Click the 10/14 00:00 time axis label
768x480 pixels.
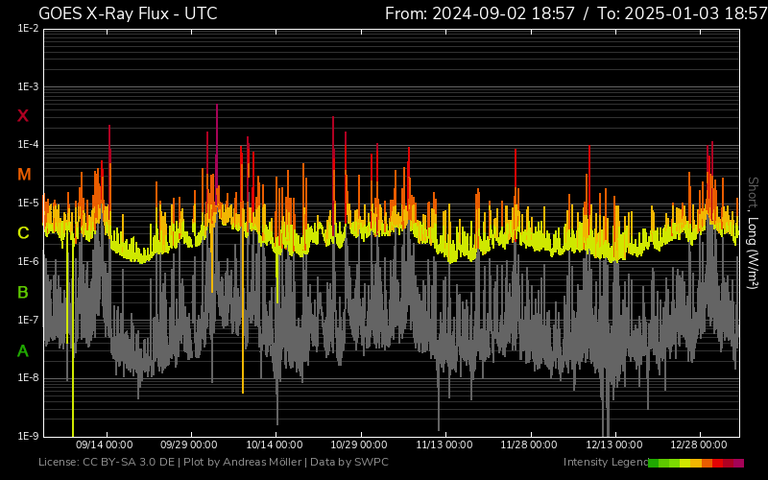274,444
